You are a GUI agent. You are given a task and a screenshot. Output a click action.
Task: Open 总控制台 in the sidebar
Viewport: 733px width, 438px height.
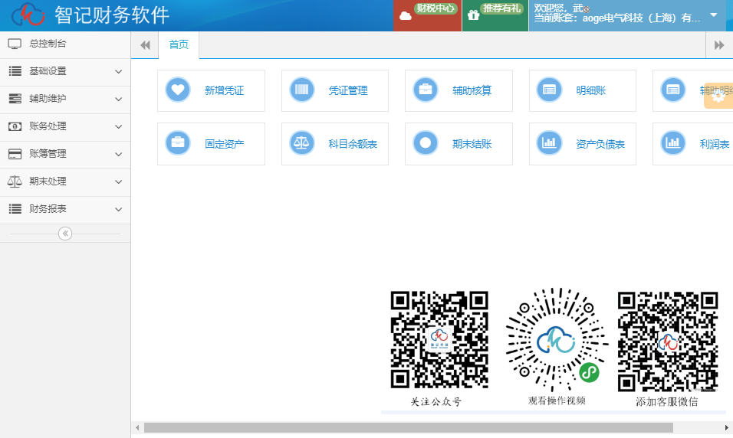(x=65, y=44)
